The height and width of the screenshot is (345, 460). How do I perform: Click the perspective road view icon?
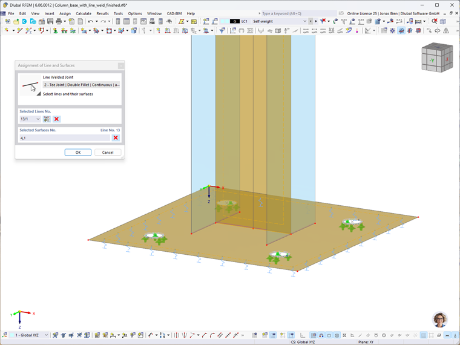(446, 30)
